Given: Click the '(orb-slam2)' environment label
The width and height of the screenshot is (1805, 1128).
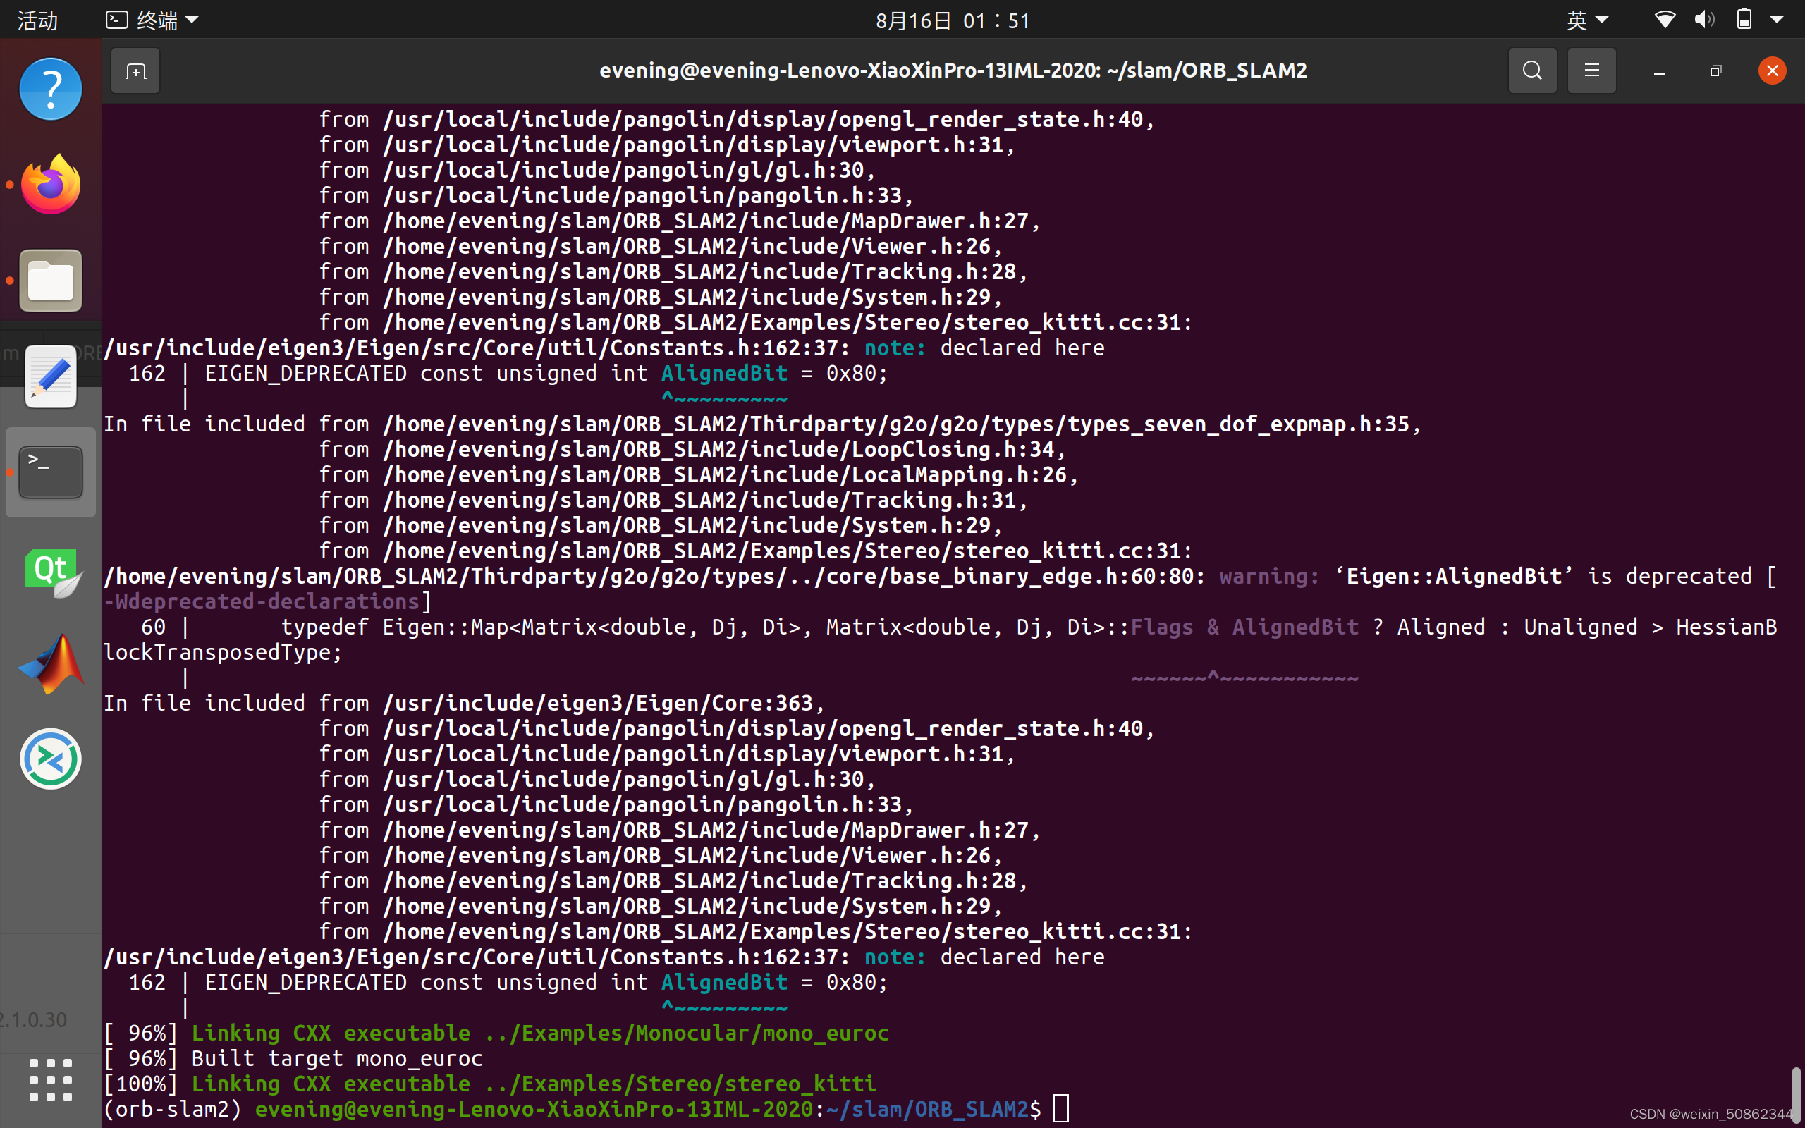Looking at the screenshot, I should pyautogui.click(x=173, y=1108).
